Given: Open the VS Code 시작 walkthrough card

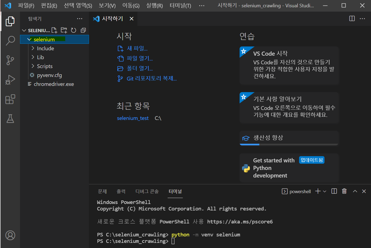Looking at the screenshot, I should 289,65.
